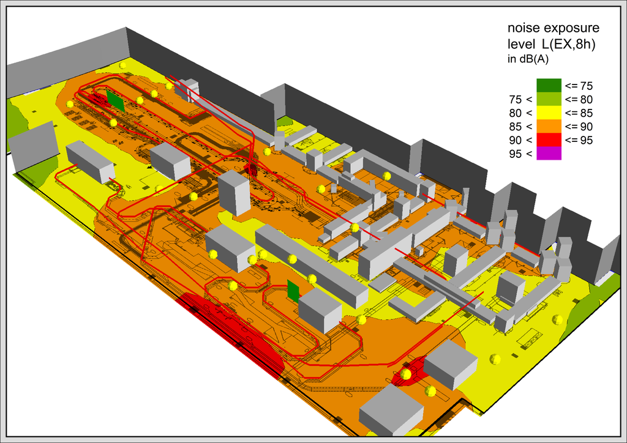This screenshot has height=443, width=627.
Task: Pick the yellow <= 85 legend swatch
Action: [549, 113]
